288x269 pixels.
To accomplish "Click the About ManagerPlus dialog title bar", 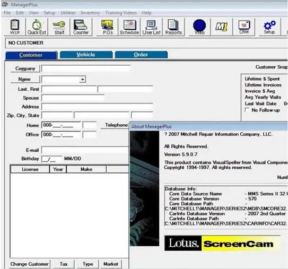I will point(208,126).
